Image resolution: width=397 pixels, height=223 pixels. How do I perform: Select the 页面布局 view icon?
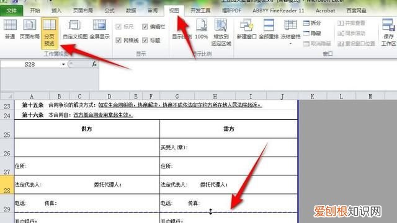(30, 29)
